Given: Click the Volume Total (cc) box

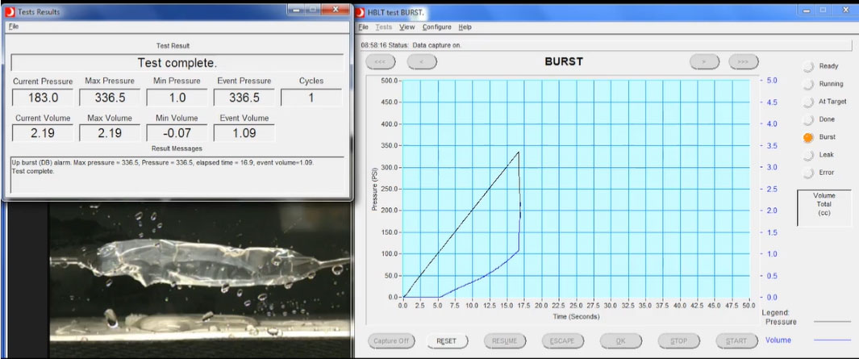Looking at the screenshot, I should click(x=824, y=207).
